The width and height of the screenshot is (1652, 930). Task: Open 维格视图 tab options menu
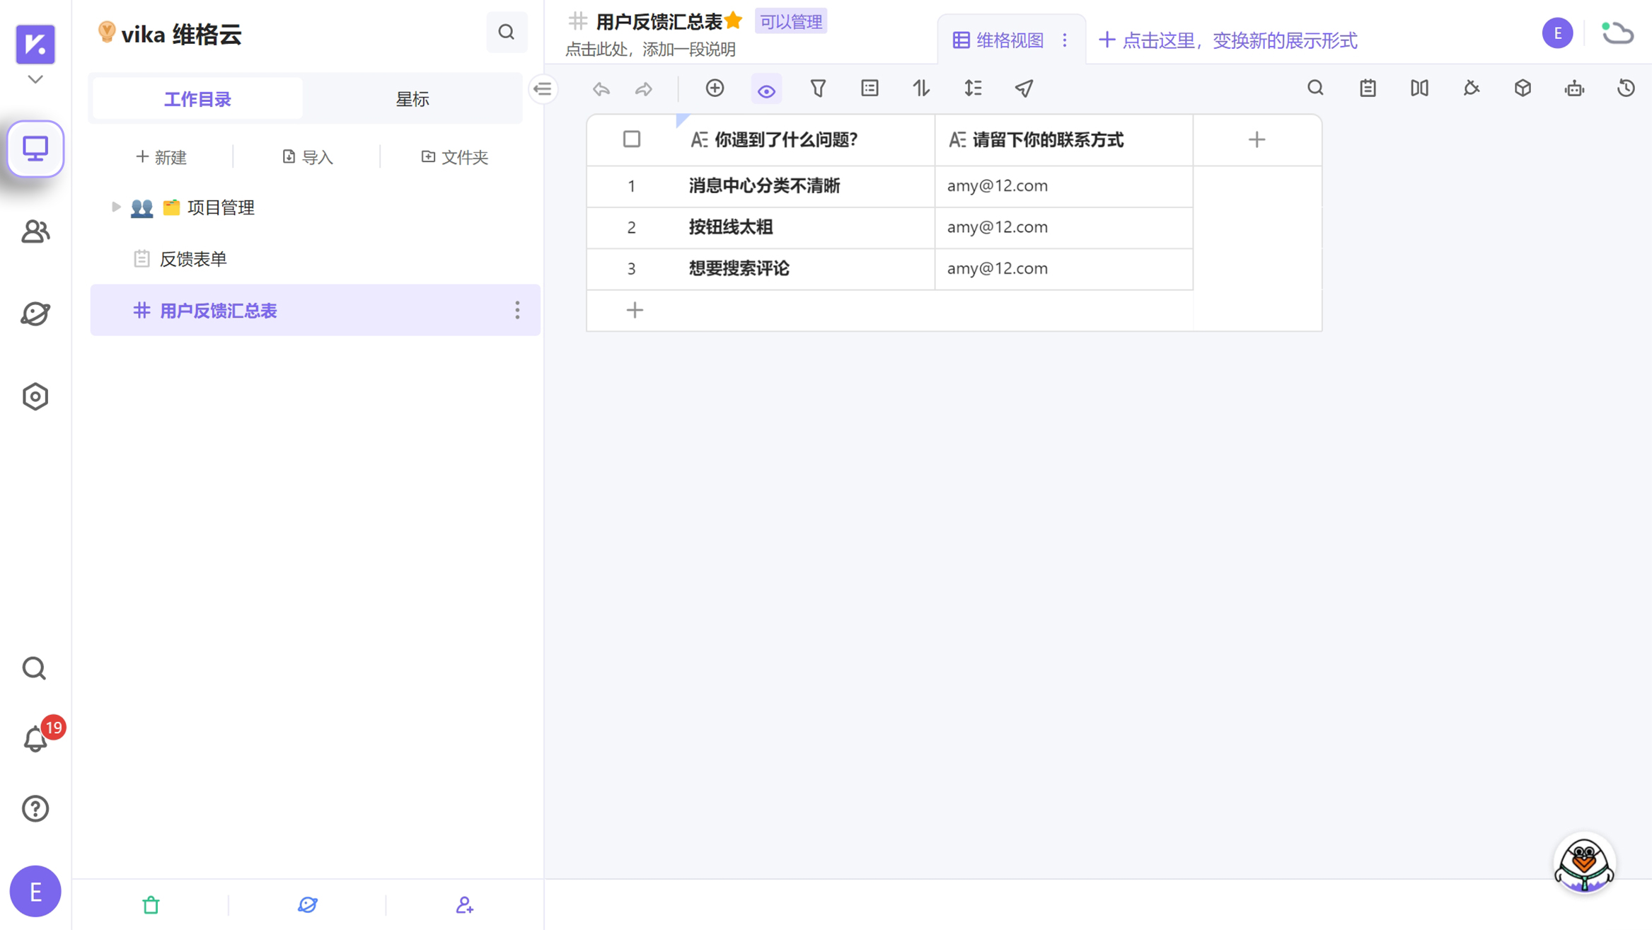[1065, 40]
